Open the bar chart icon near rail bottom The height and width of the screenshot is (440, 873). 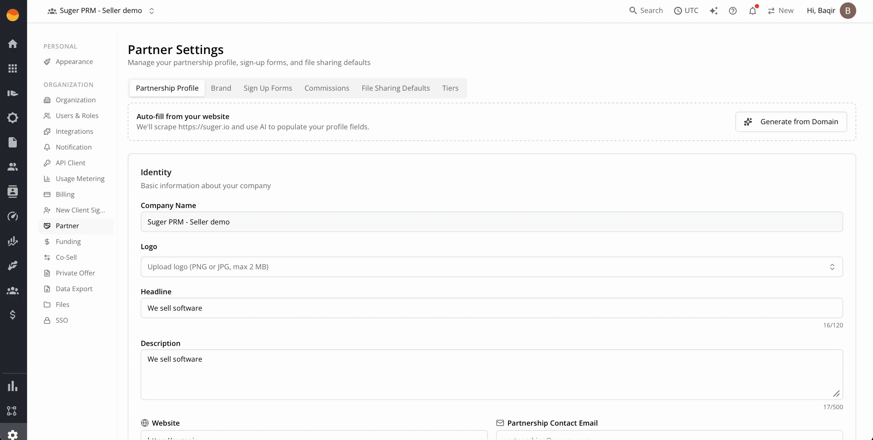(13, 386)
